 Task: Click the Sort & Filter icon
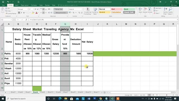[x=165, y=9]
